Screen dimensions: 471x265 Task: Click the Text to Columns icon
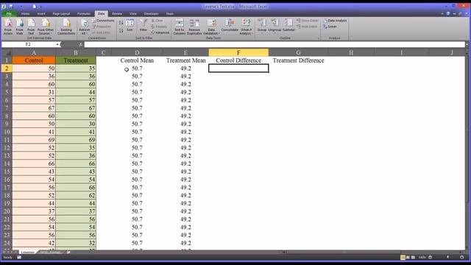click(180, 26)
